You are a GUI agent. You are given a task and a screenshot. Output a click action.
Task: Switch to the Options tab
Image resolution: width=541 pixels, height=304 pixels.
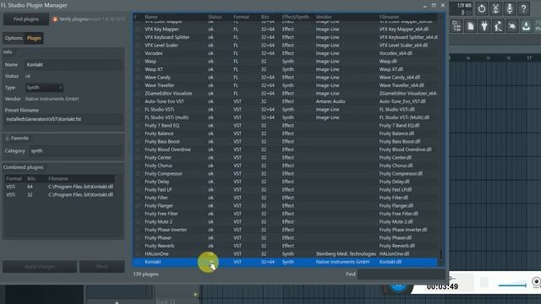click(x=14, y=38)
